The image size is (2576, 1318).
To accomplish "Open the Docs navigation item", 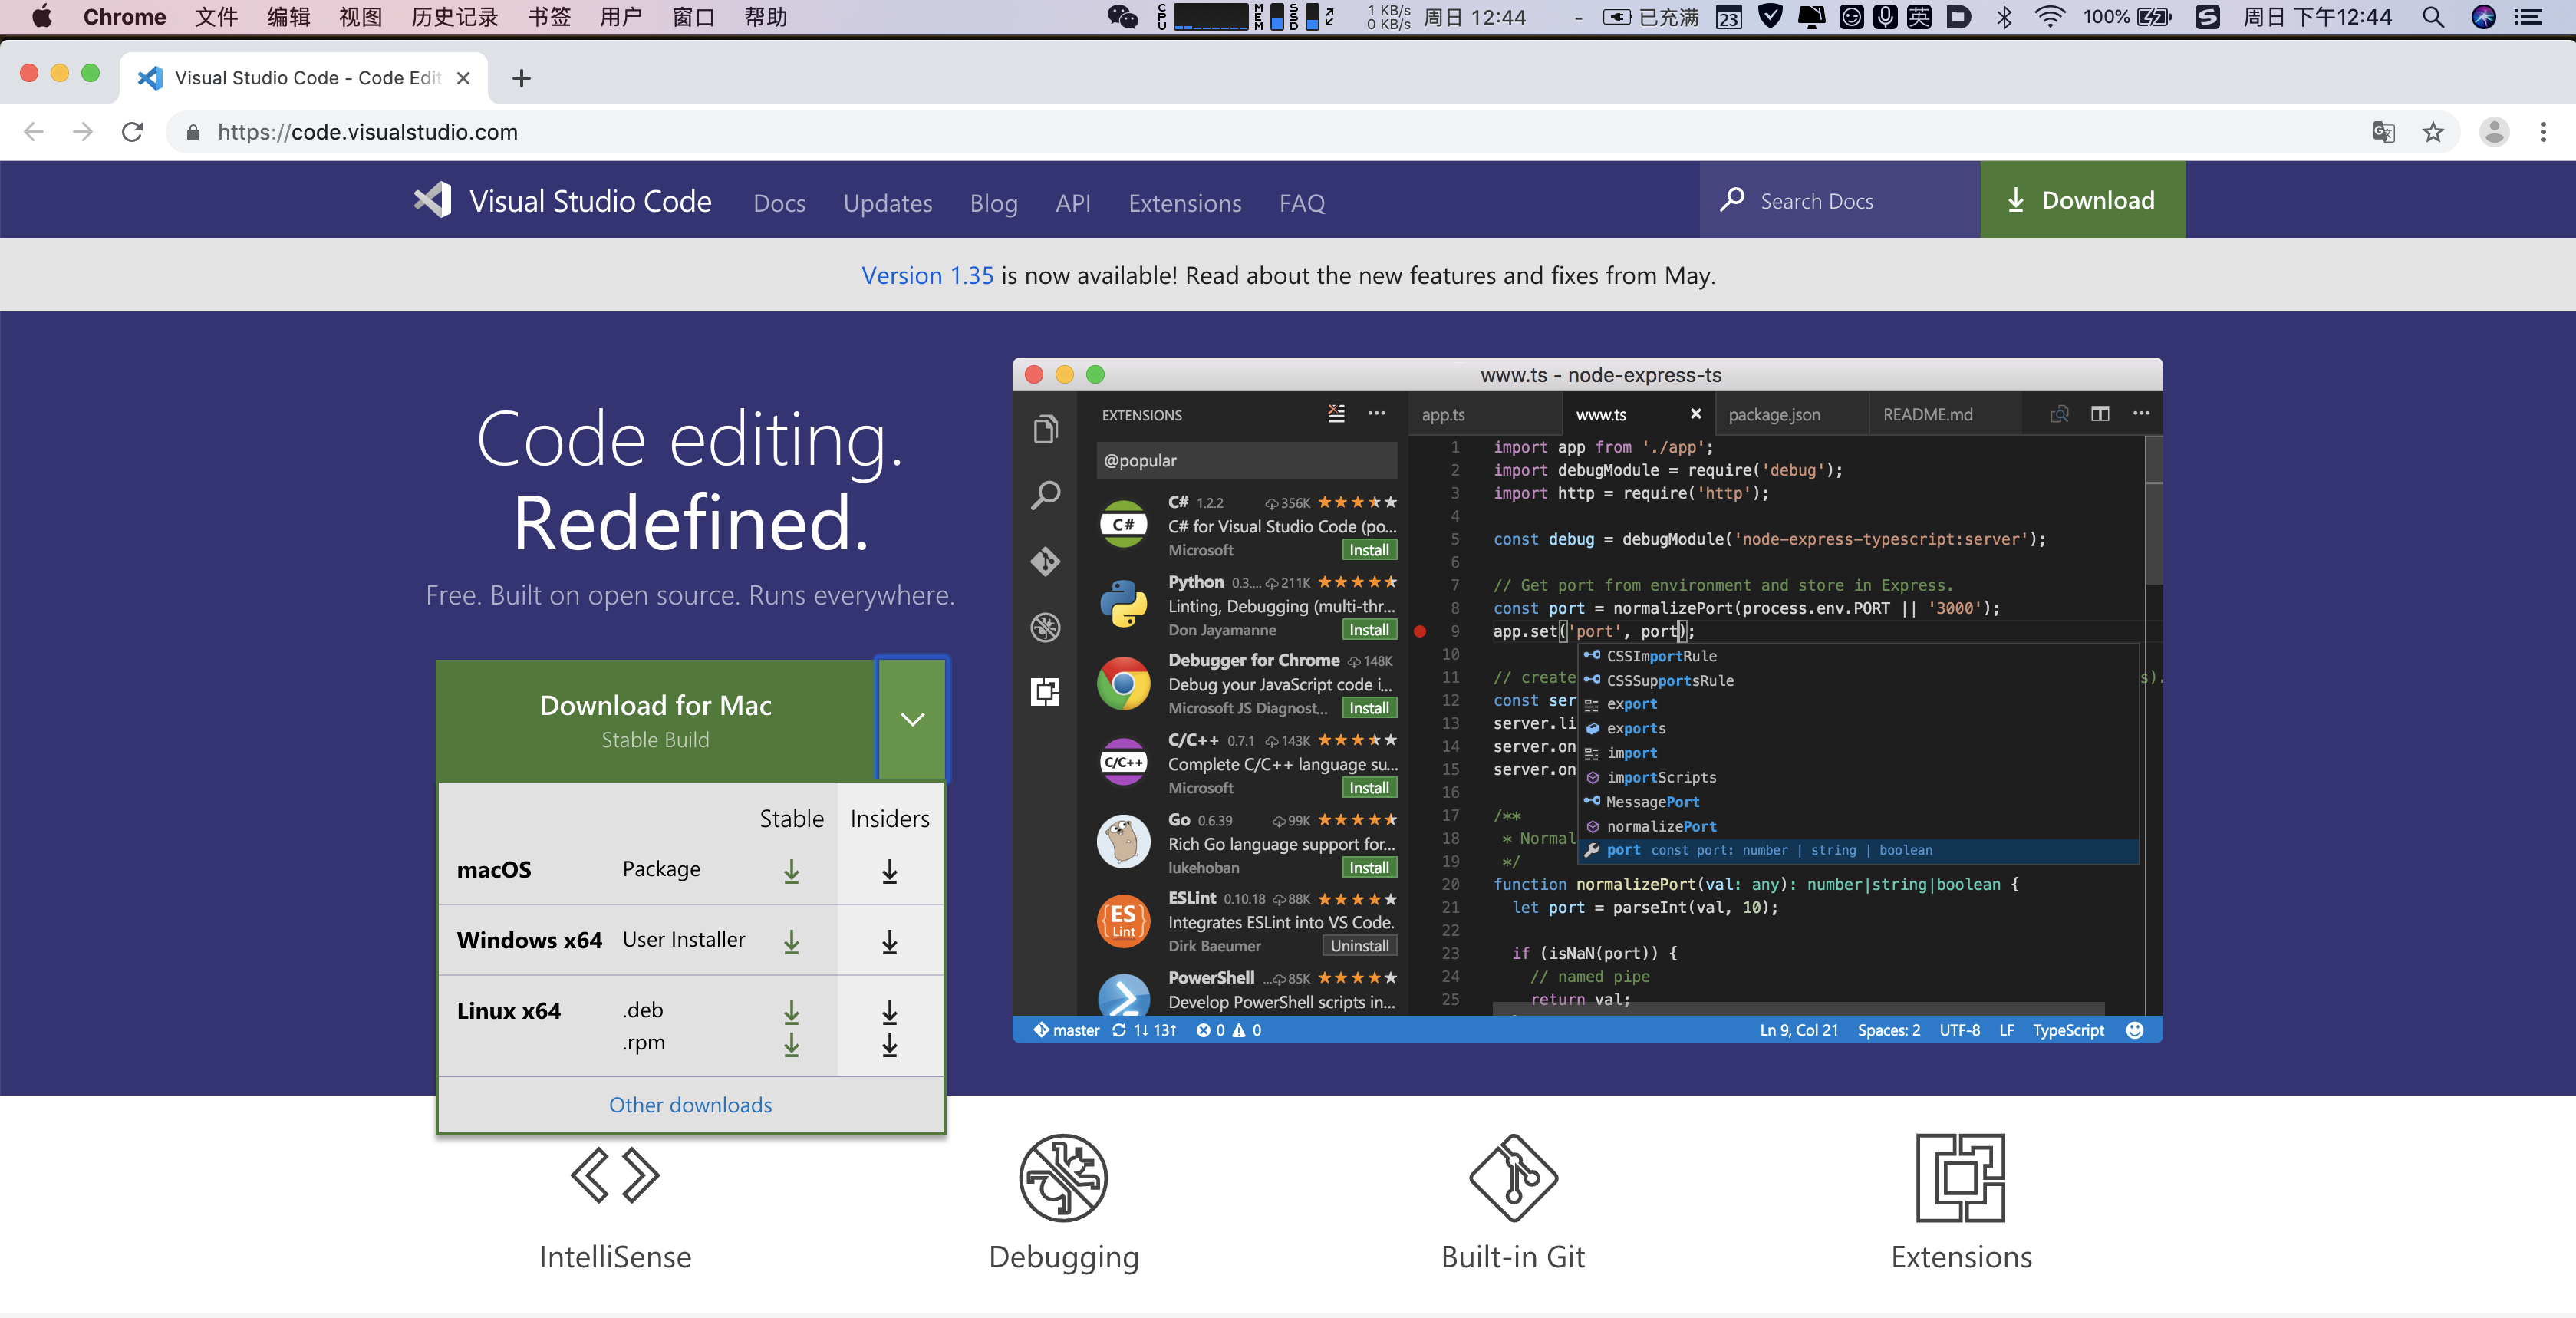I will (x=779, y=203).
